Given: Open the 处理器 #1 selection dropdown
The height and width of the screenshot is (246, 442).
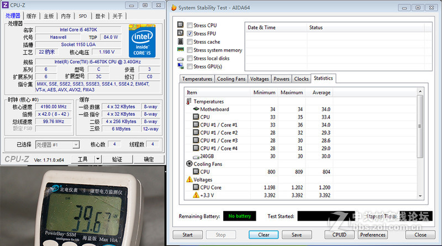Looking at the screenshot, I should [x=57, y=144].
